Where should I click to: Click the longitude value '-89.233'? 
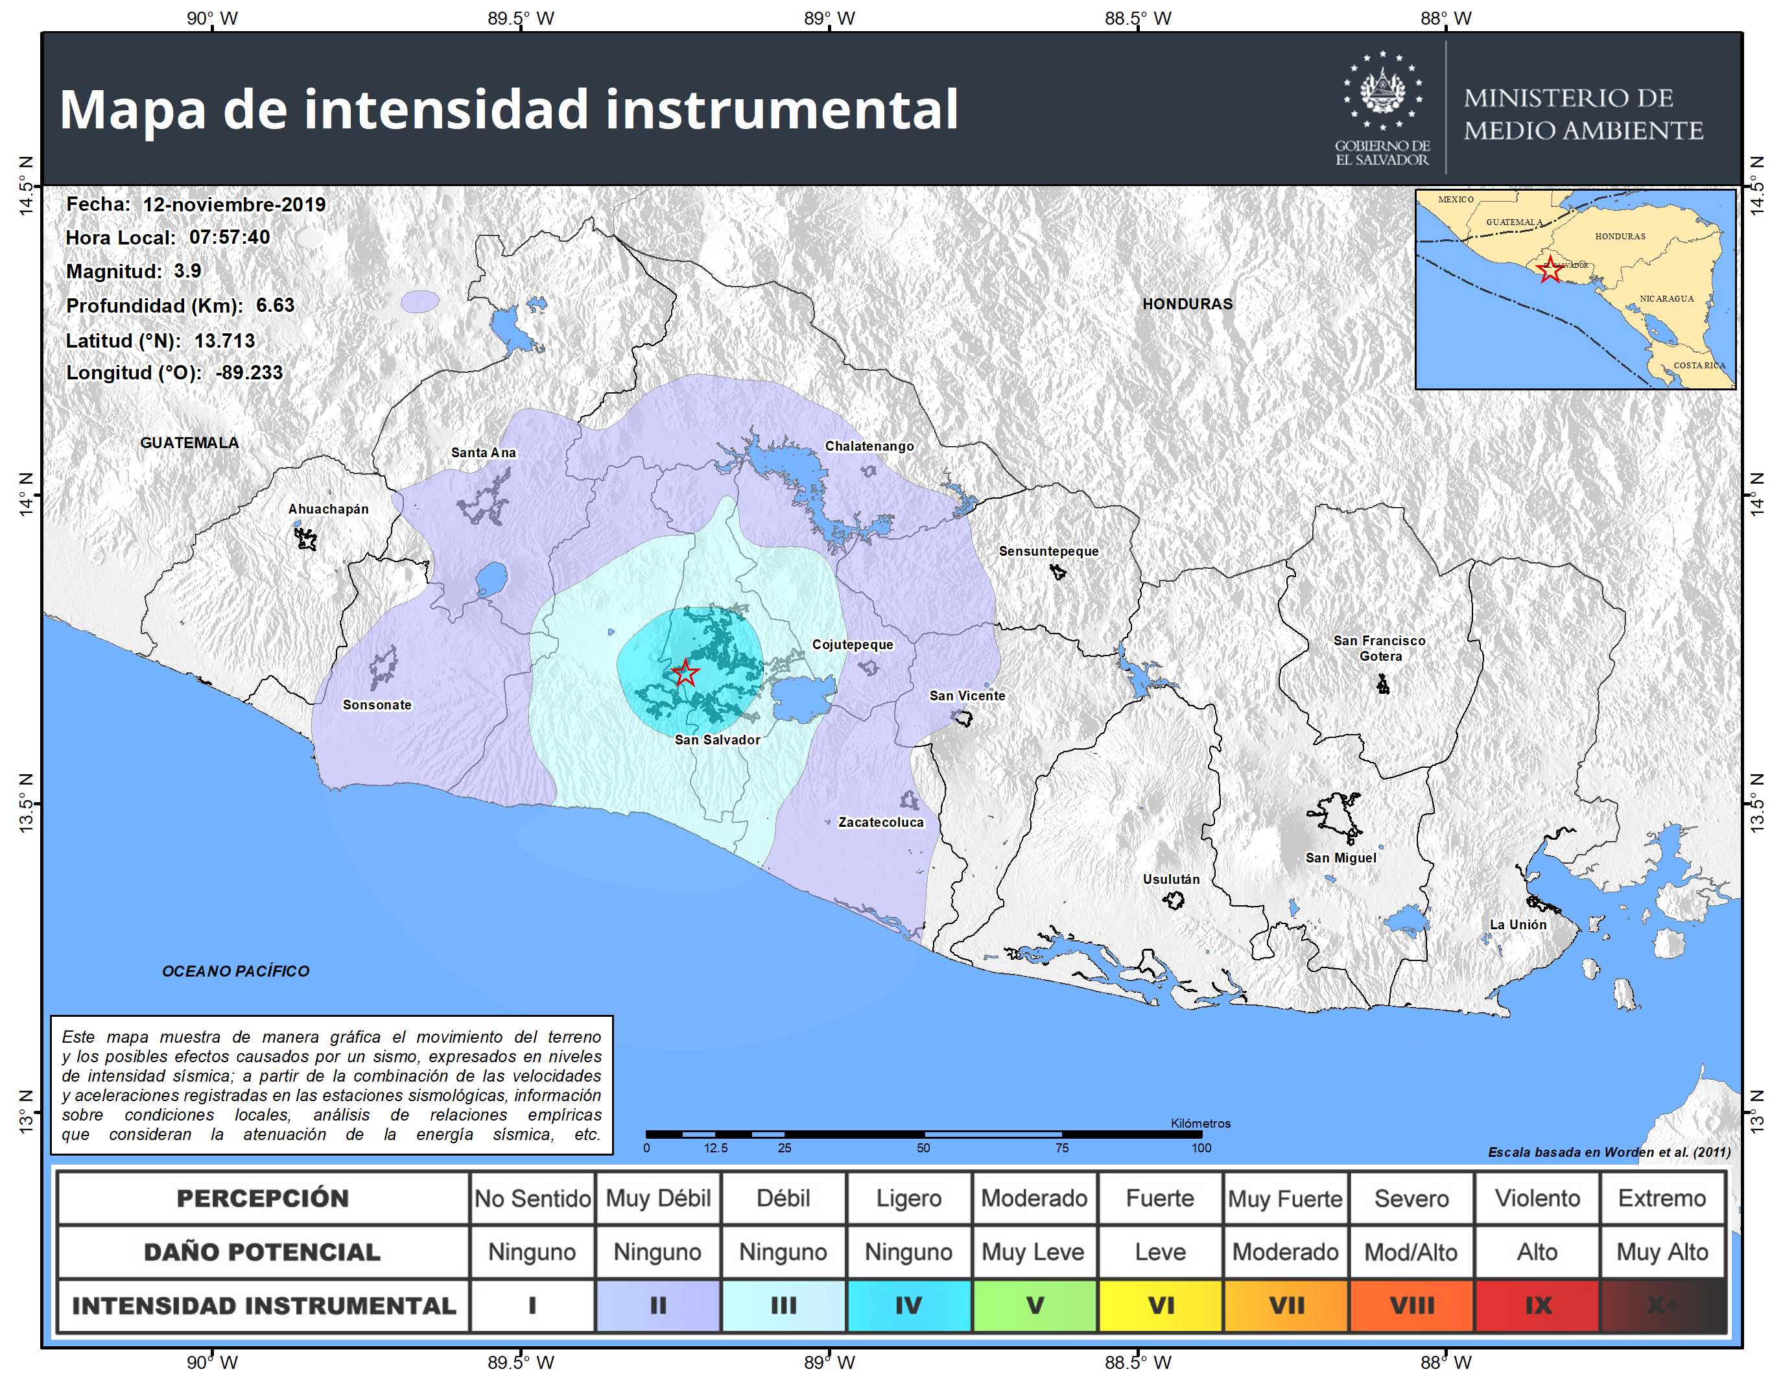point(249,372)
